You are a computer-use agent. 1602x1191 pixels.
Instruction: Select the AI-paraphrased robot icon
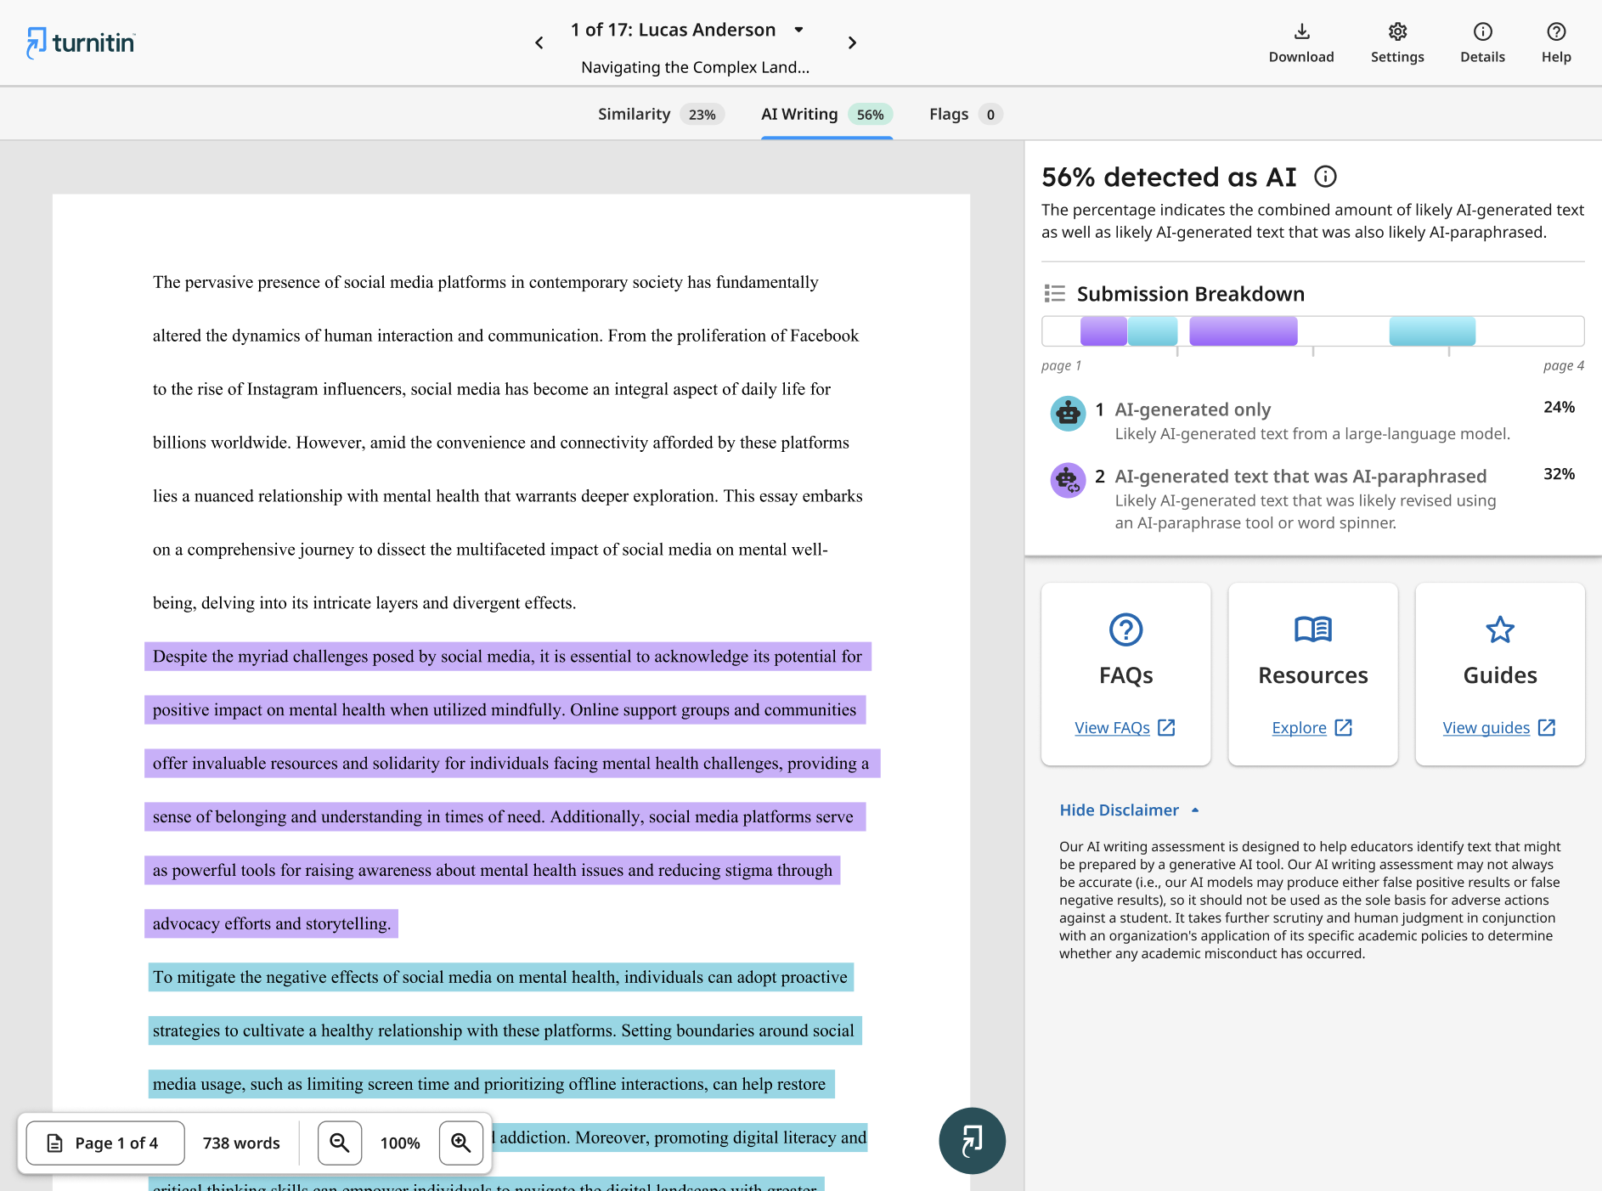tap(1069, 480)
